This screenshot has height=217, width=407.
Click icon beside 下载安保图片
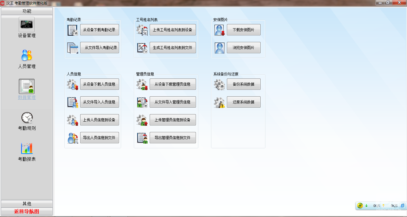click(220, 30)
